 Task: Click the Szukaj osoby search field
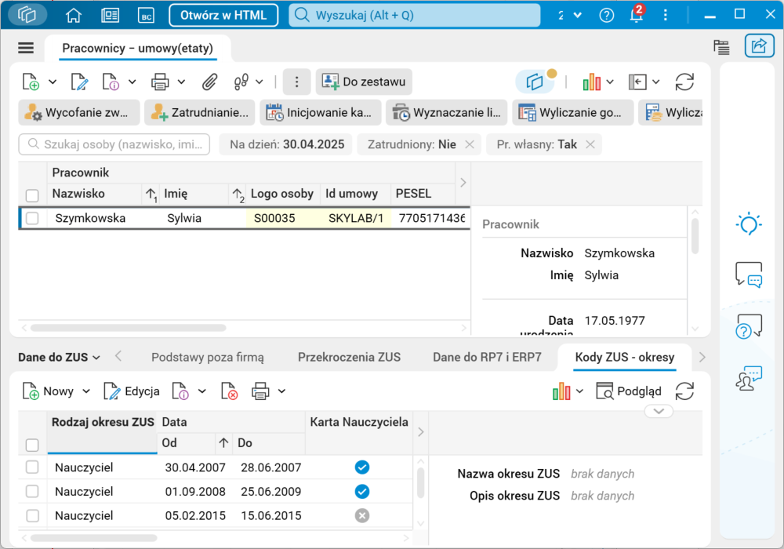pos(115,144)
